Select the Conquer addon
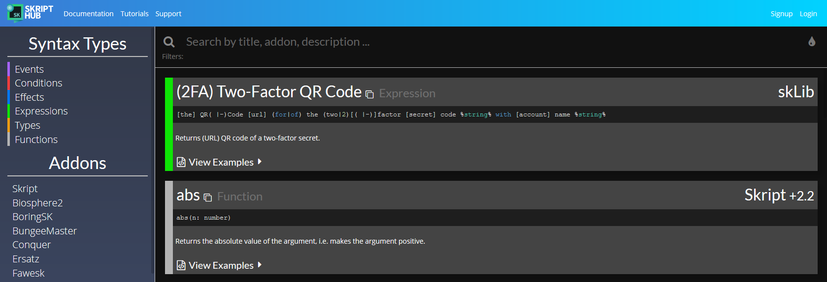The height and width of the screenshot is (282, 827). 32,245
